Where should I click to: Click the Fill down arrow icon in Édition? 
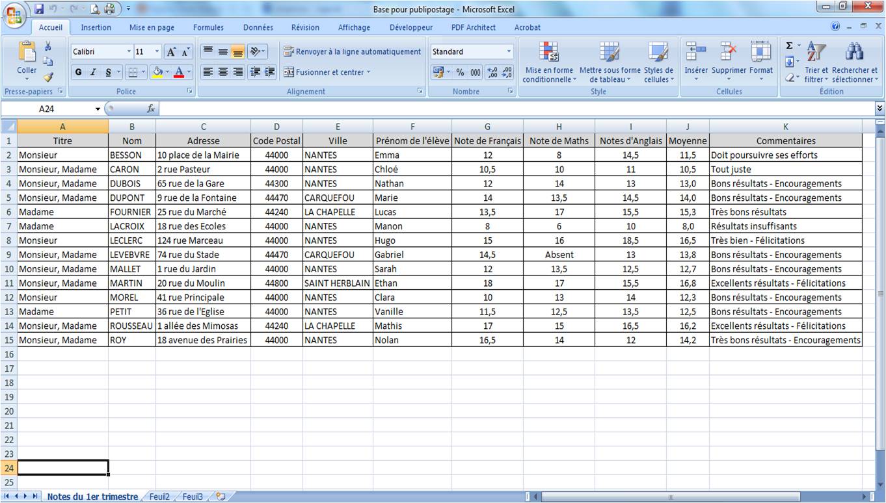(789, 62)
